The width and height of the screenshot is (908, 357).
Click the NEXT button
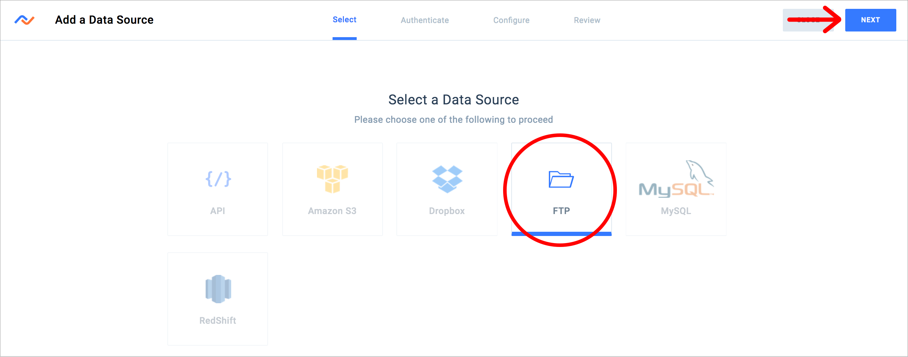870,20
